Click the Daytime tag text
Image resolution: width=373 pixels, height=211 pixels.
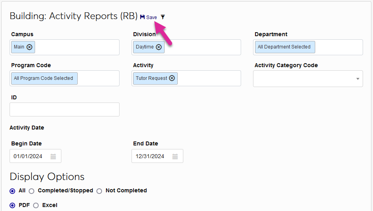tap(145, 47)
